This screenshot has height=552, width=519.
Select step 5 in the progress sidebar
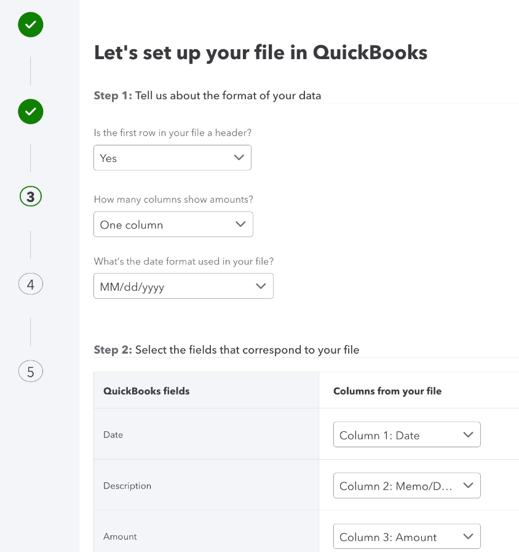[x=31, y=371]
